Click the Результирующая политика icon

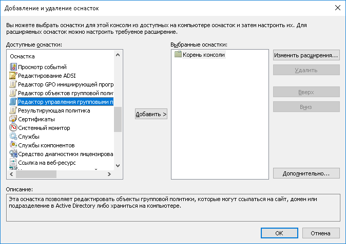pyautogui.click(x=13, y=110)
